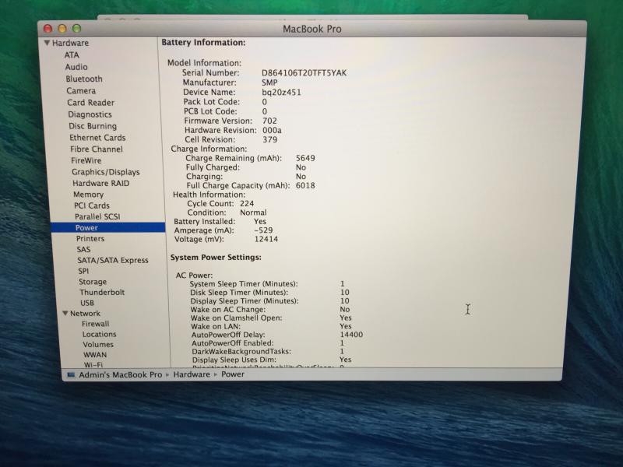Open Graphics/Displays entry
The width and height of the screenshot is (623, 467).
[x=106, y=172]
